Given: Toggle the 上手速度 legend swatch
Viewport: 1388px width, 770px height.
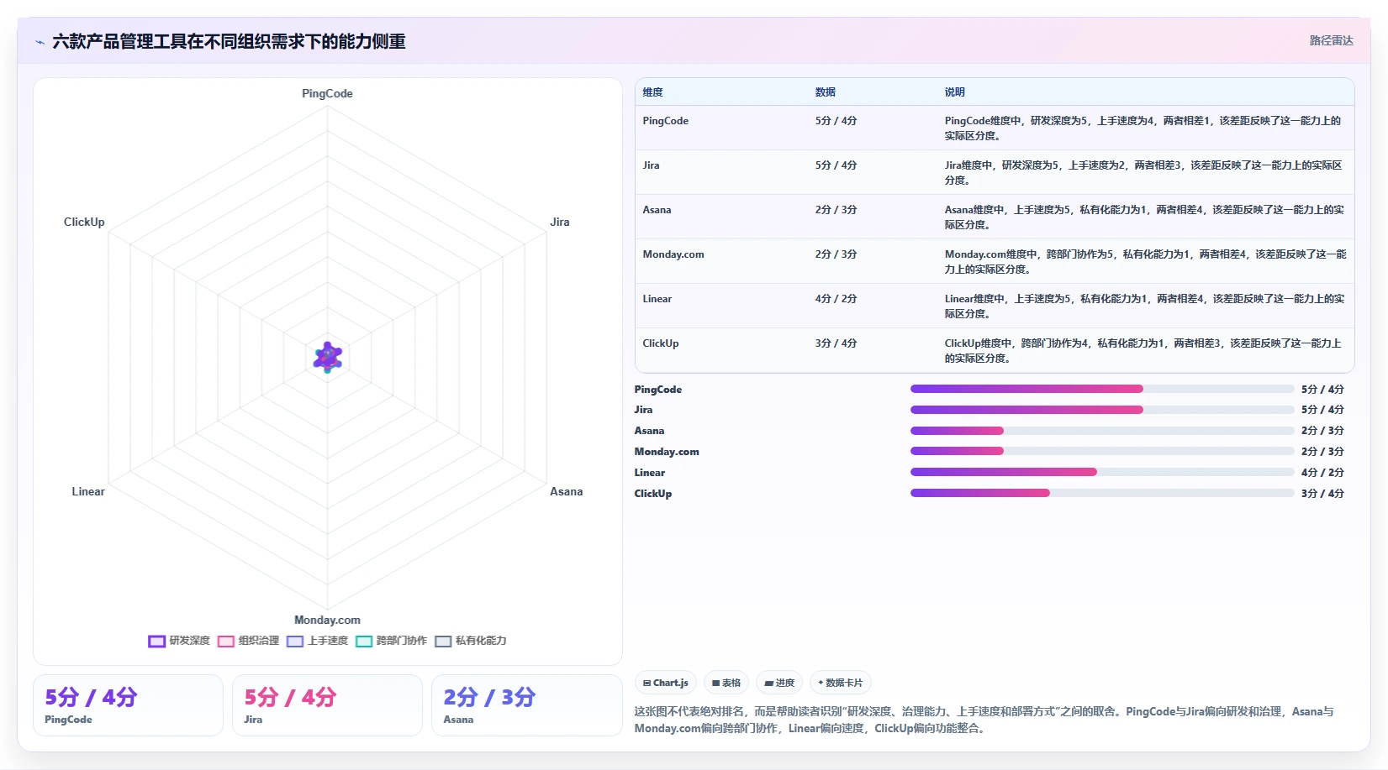Looking at the screenshot, I should point(294,642).
